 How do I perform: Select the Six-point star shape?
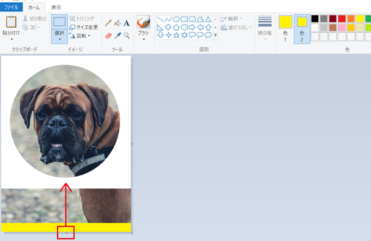(184, 35)
